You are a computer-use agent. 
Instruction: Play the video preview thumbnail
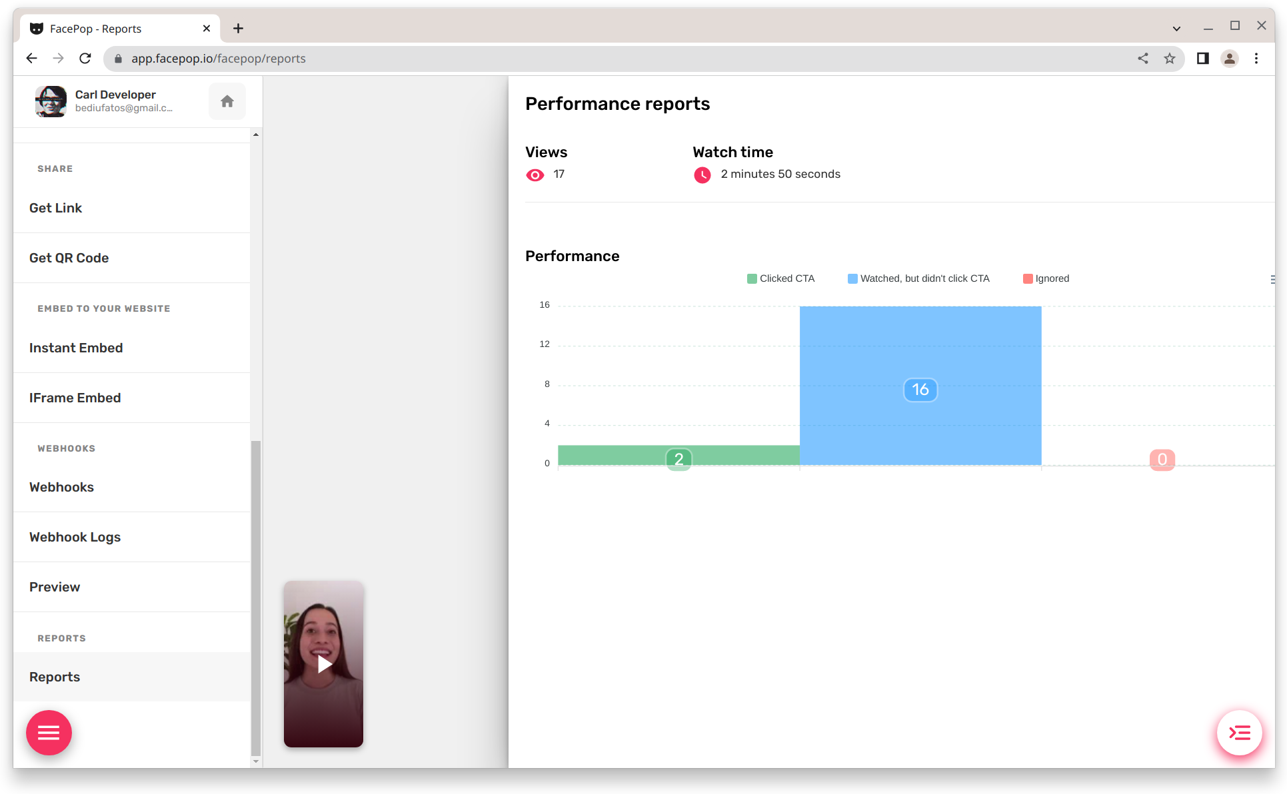(x=324, y=664)
